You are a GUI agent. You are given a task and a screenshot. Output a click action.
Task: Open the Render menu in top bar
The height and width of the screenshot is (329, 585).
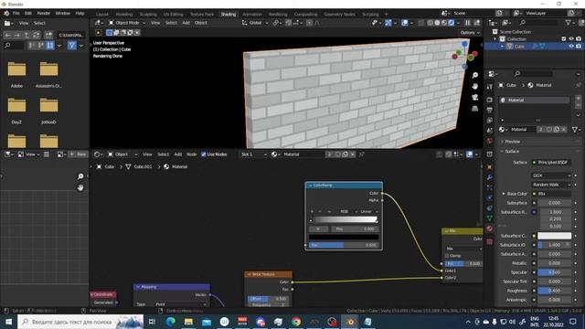(44, 13)
